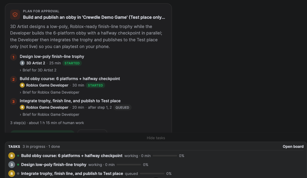Click the step 2 number badge
Image resolution: width=307 pixels, height=178 pixels.
[x=14, y=79]
